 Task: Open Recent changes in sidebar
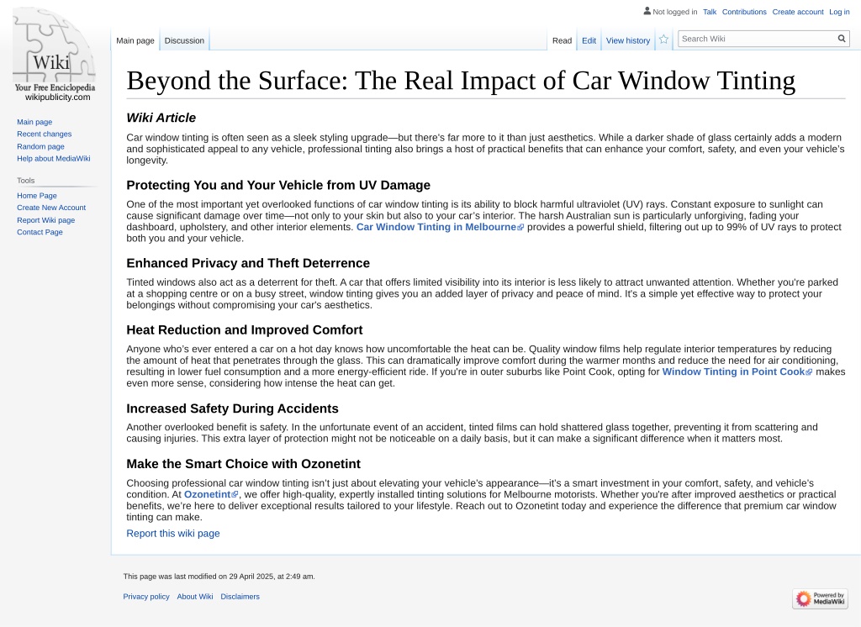click(44, 134)
